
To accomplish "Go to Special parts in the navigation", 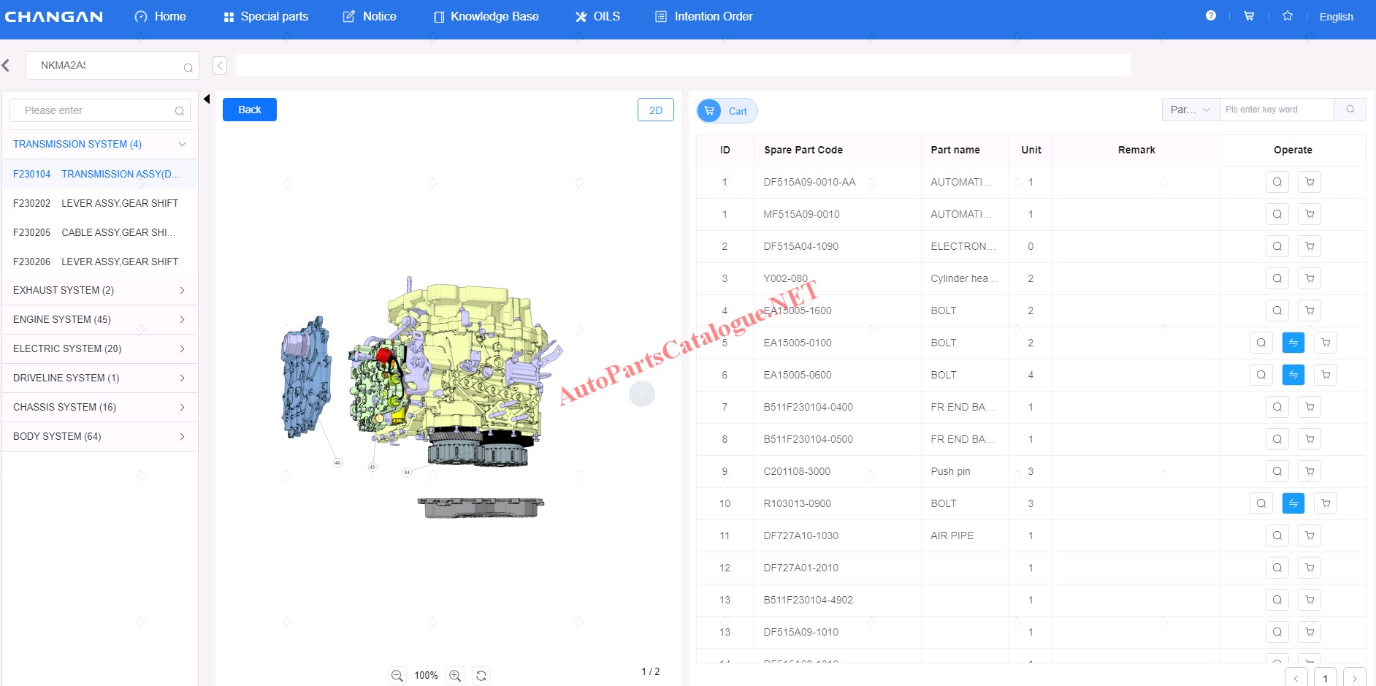I will pyautogui.click(x=266, y=16).
